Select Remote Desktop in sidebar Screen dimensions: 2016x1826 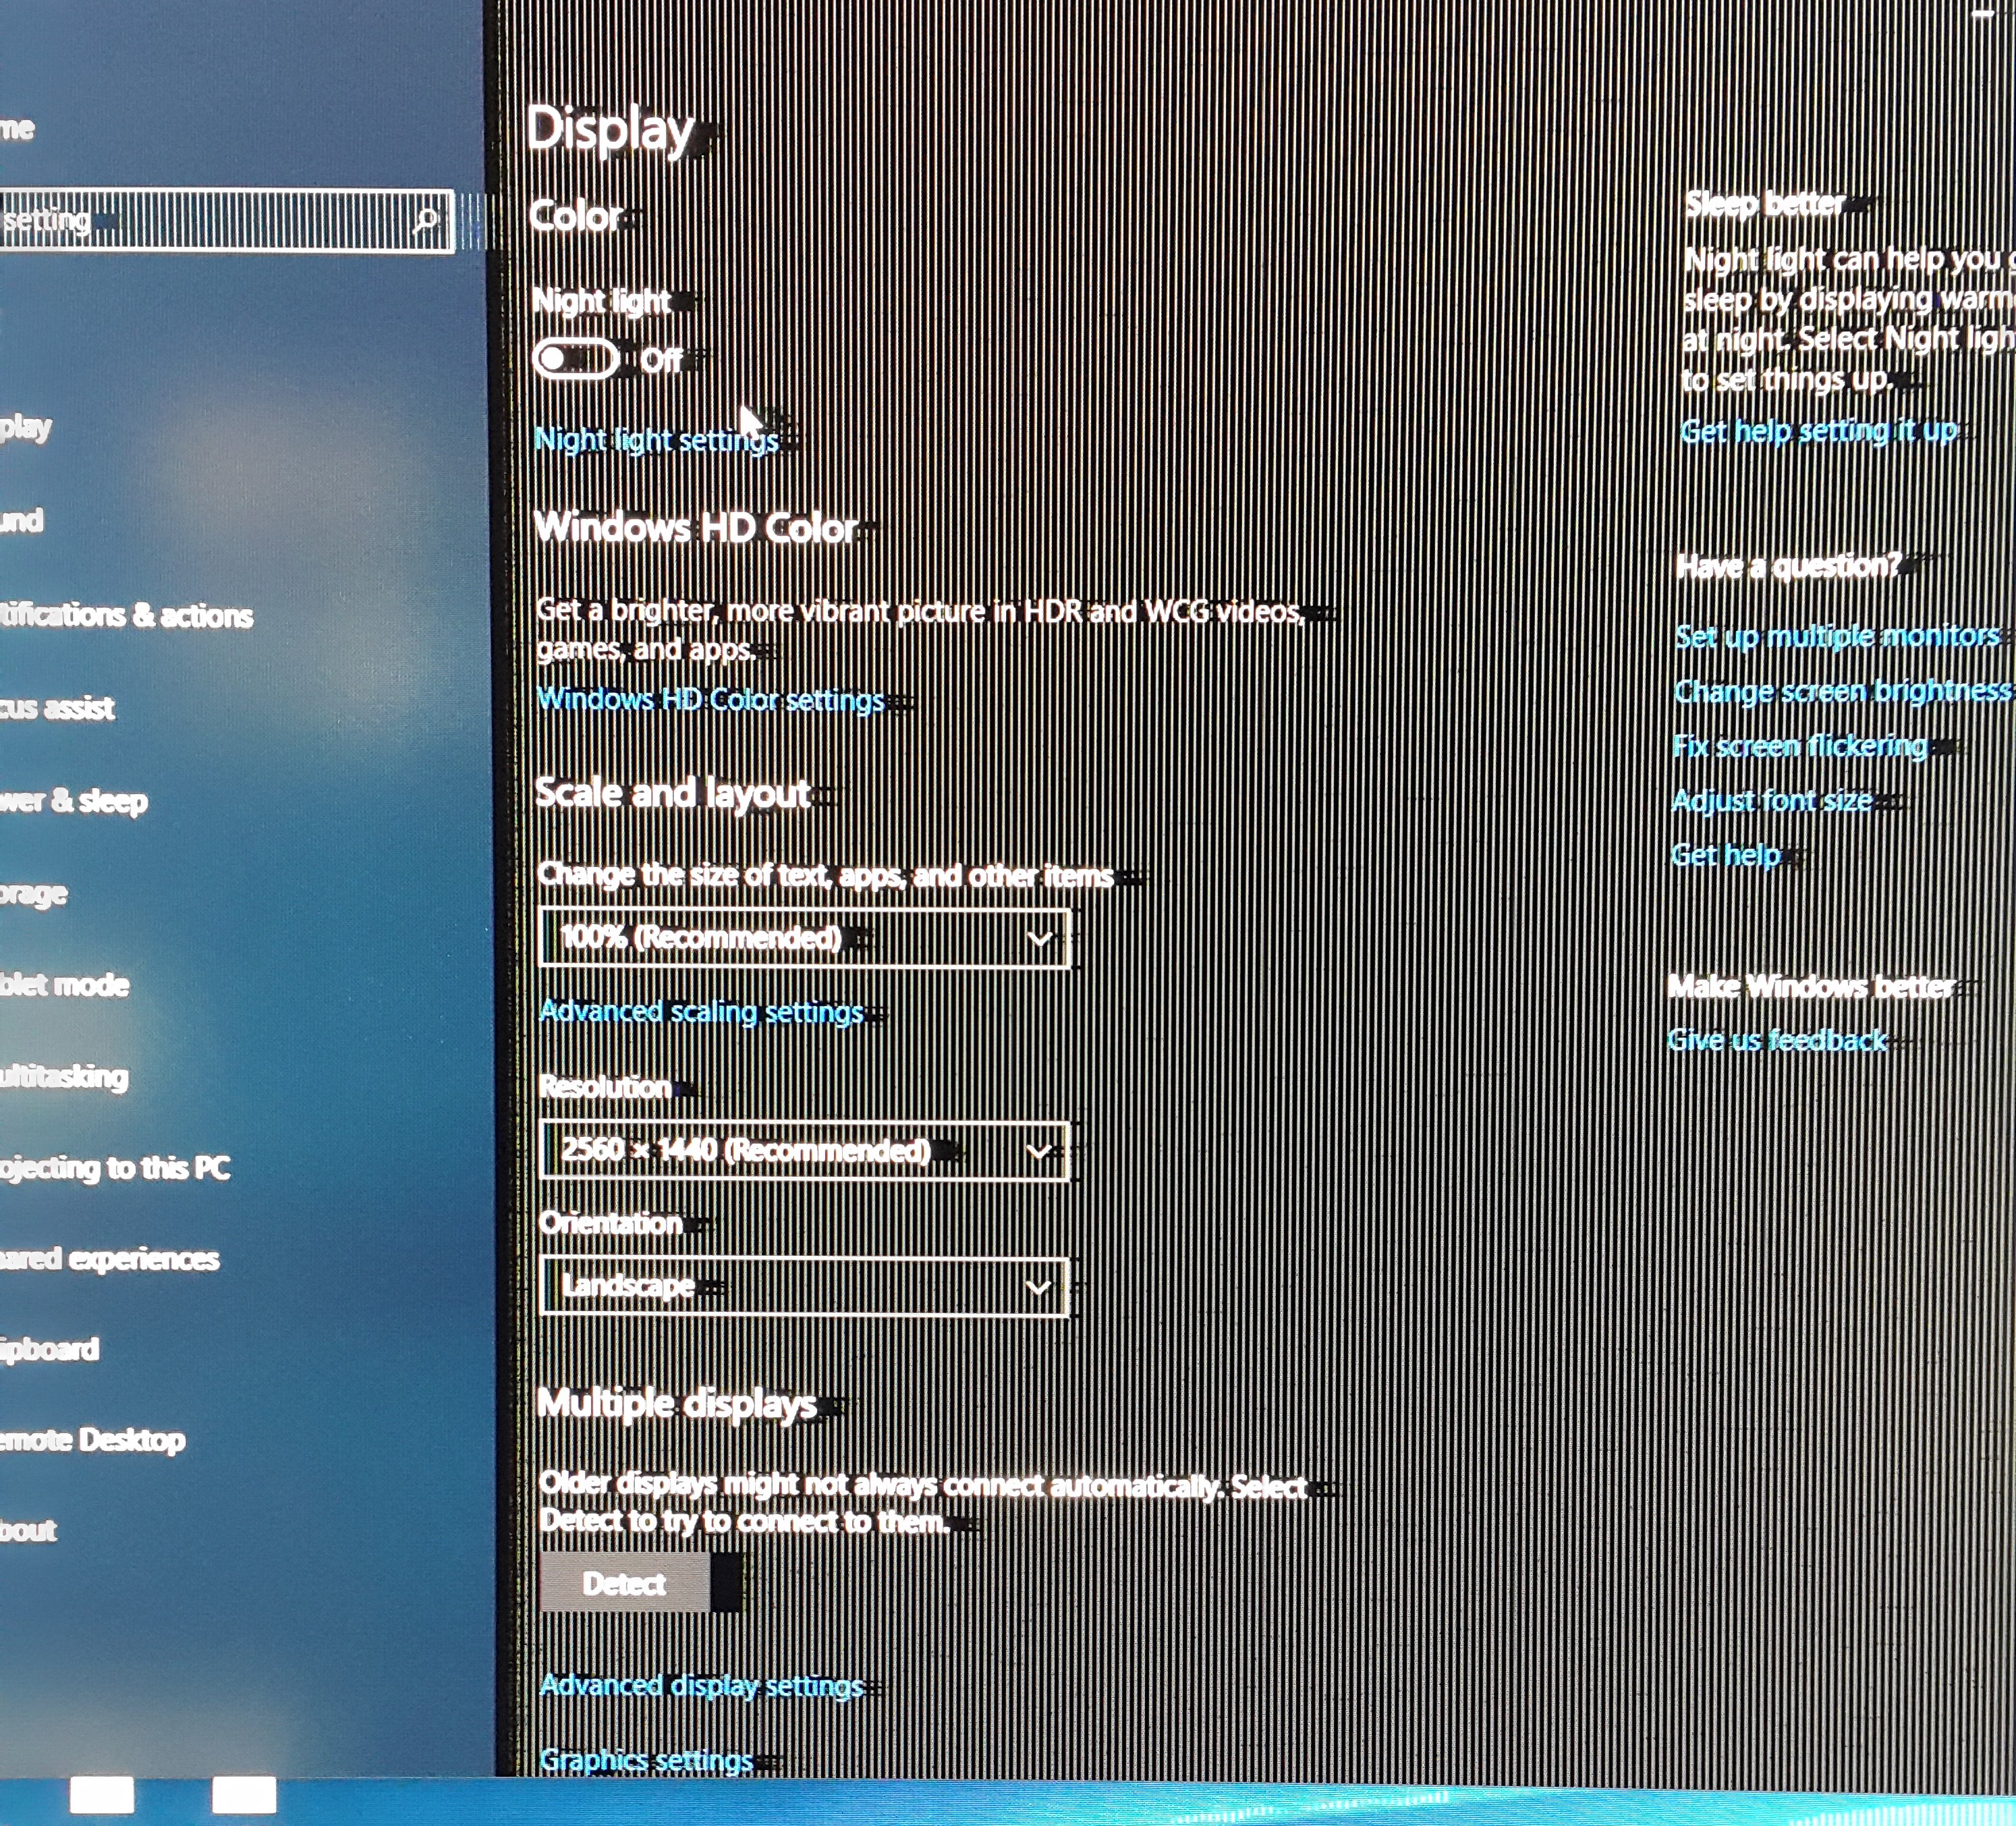click(92, 1440)
